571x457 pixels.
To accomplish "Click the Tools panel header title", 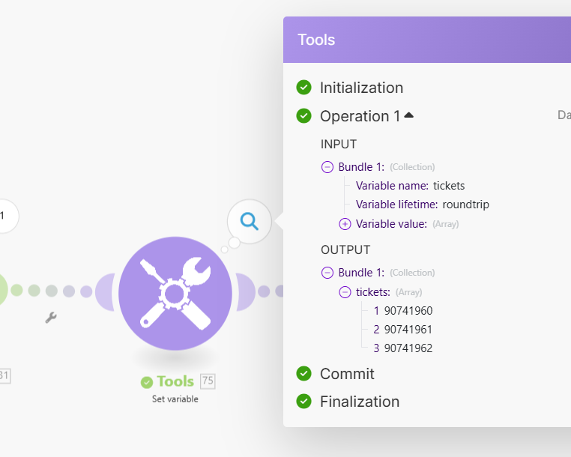I will 316,40.
